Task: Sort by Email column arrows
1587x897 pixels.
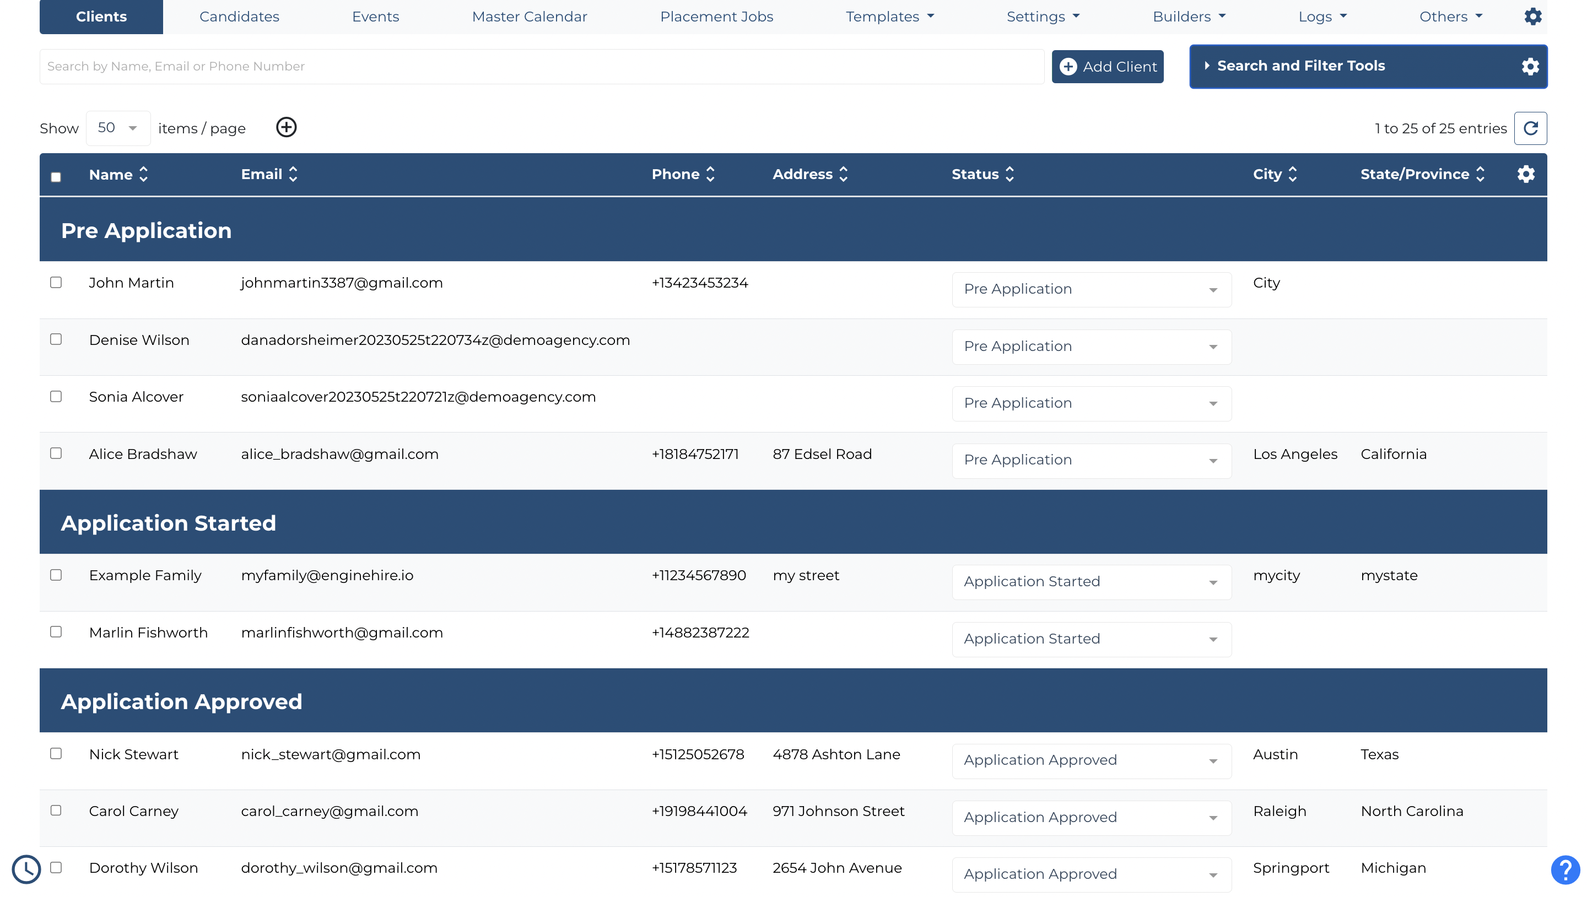Action: (x=293, y=174)
